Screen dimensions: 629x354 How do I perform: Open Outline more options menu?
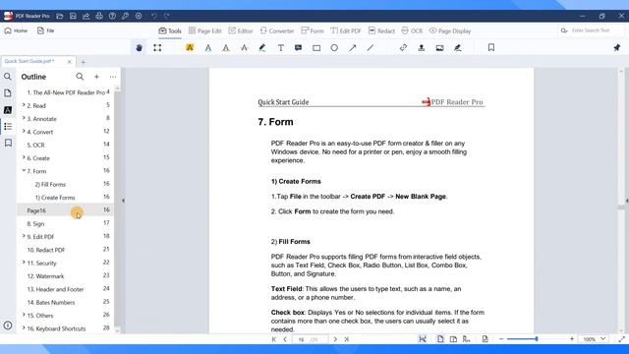(x=113, y=77)
